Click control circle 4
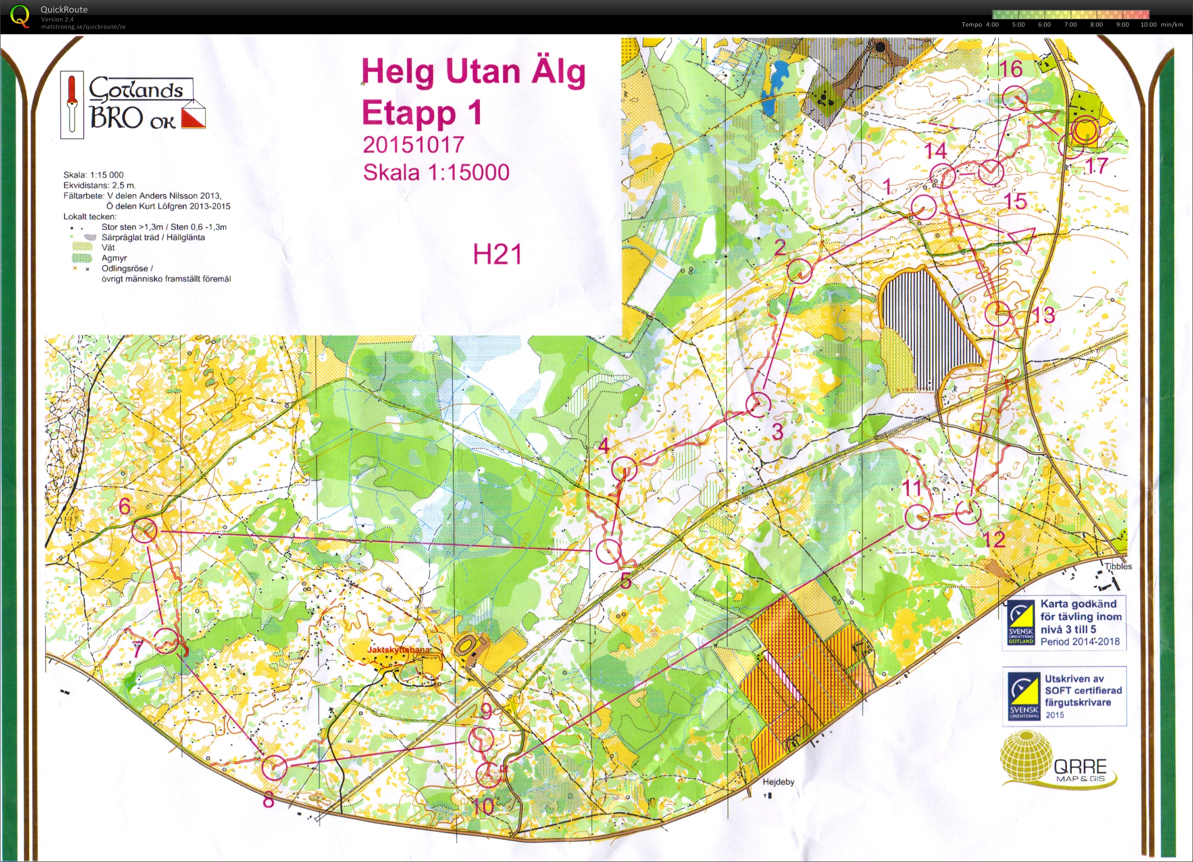 tap(625, 468)
